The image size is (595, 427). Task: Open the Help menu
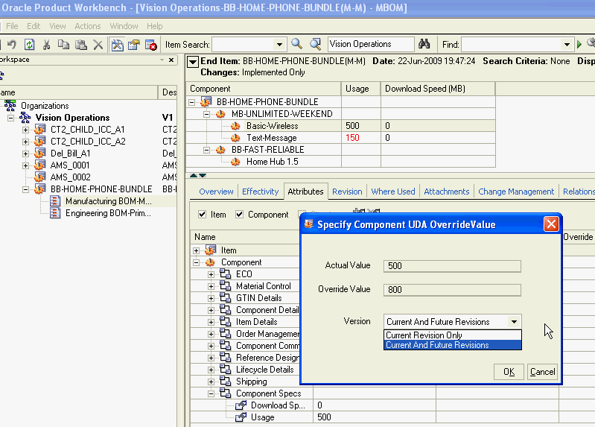pyautogui.click(x=154, y=26)
